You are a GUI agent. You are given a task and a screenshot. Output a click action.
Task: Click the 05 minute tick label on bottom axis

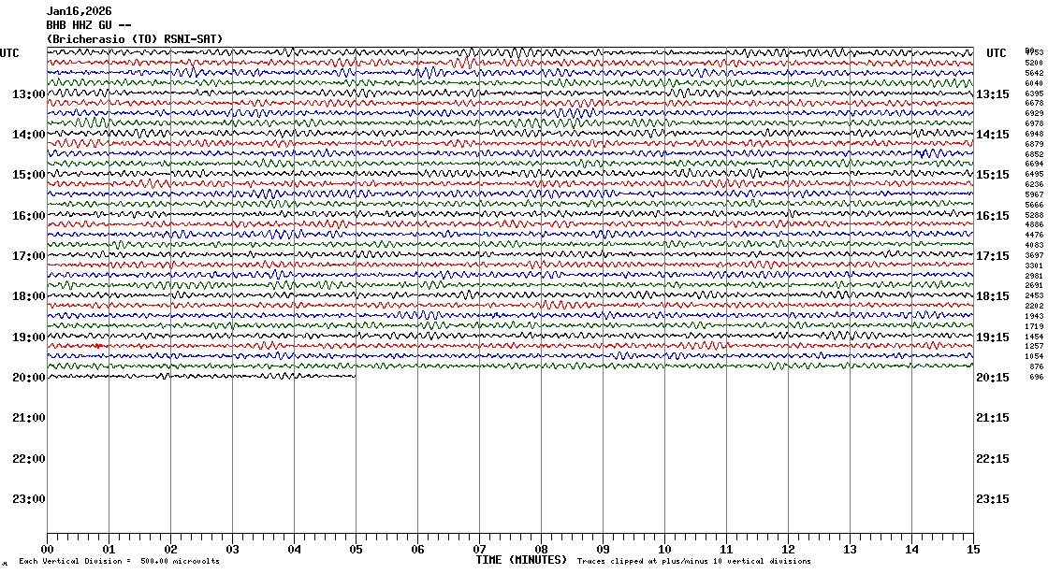[356, 550]
